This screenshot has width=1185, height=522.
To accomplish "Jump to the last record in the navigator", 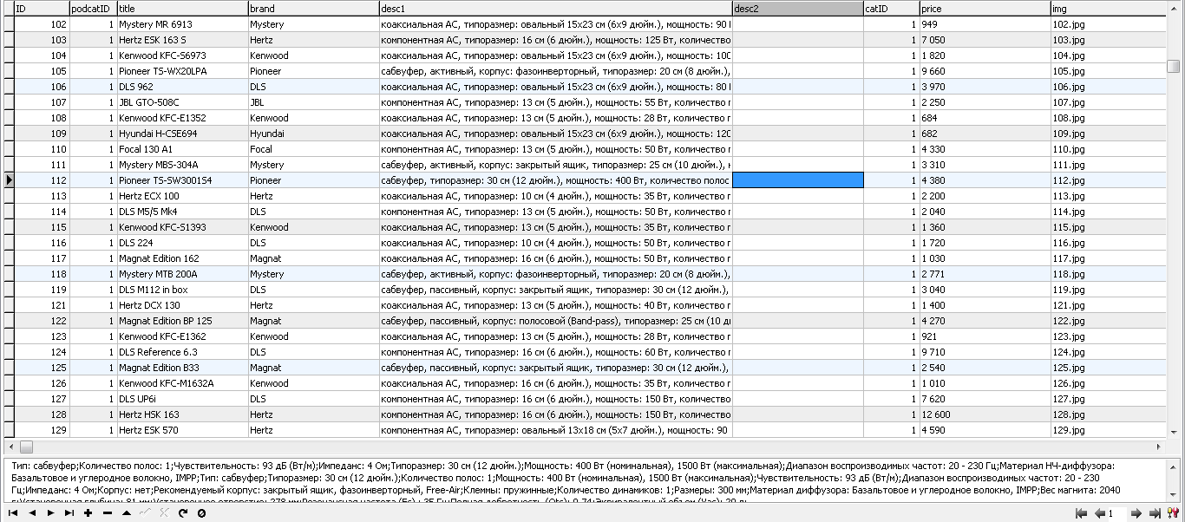I will coord(69,513).
